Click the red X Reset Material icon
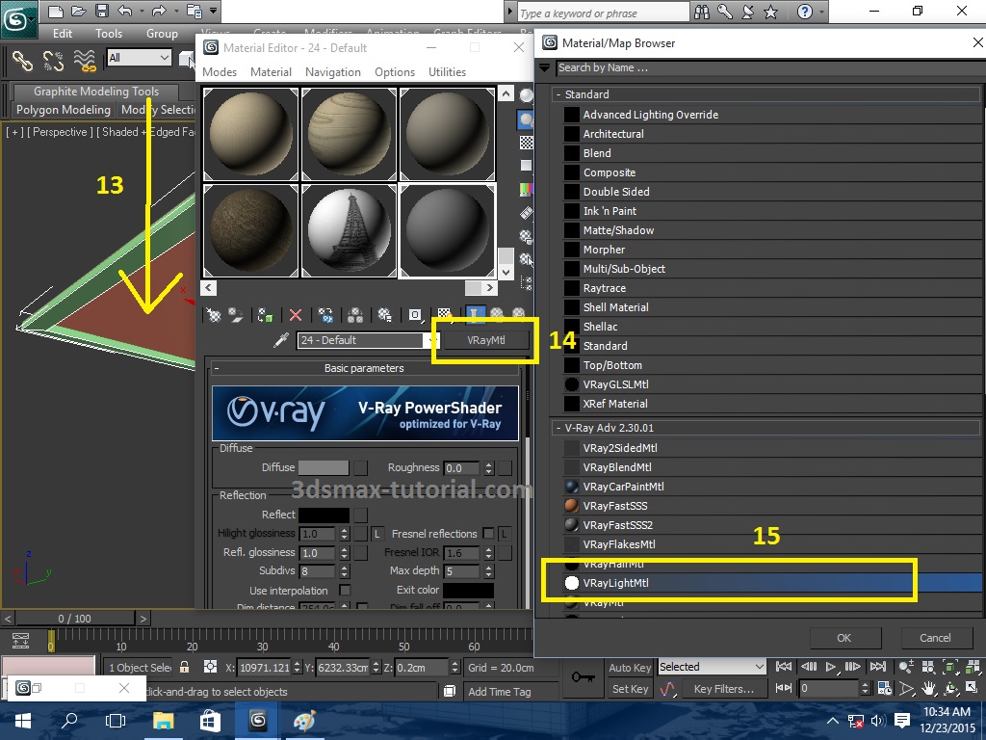The image size is (986, 740). click(295, 315)
